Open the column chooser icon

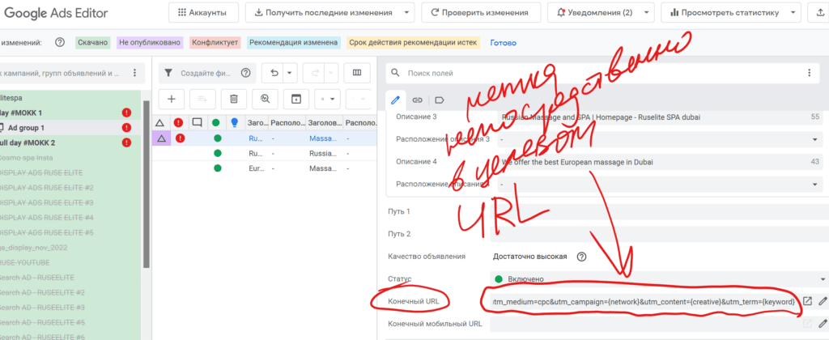tap(357, 73)
